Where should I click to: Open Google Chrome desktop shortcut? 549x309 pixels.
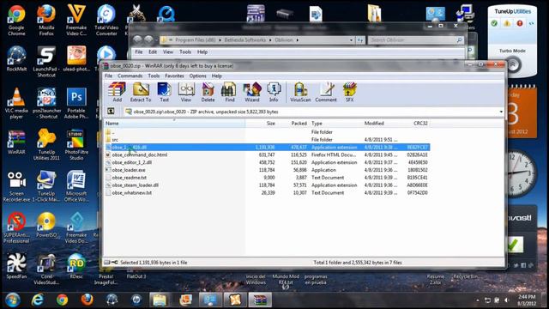(16, 21)
